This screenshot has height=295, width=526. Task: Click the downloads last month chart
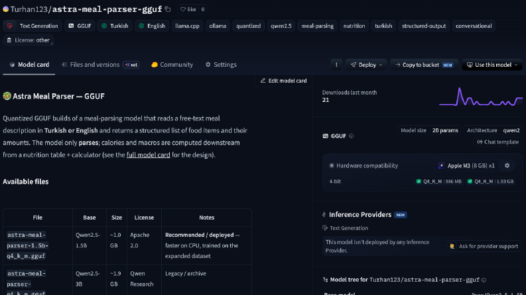pyautogui.click(x=480, y=97)
